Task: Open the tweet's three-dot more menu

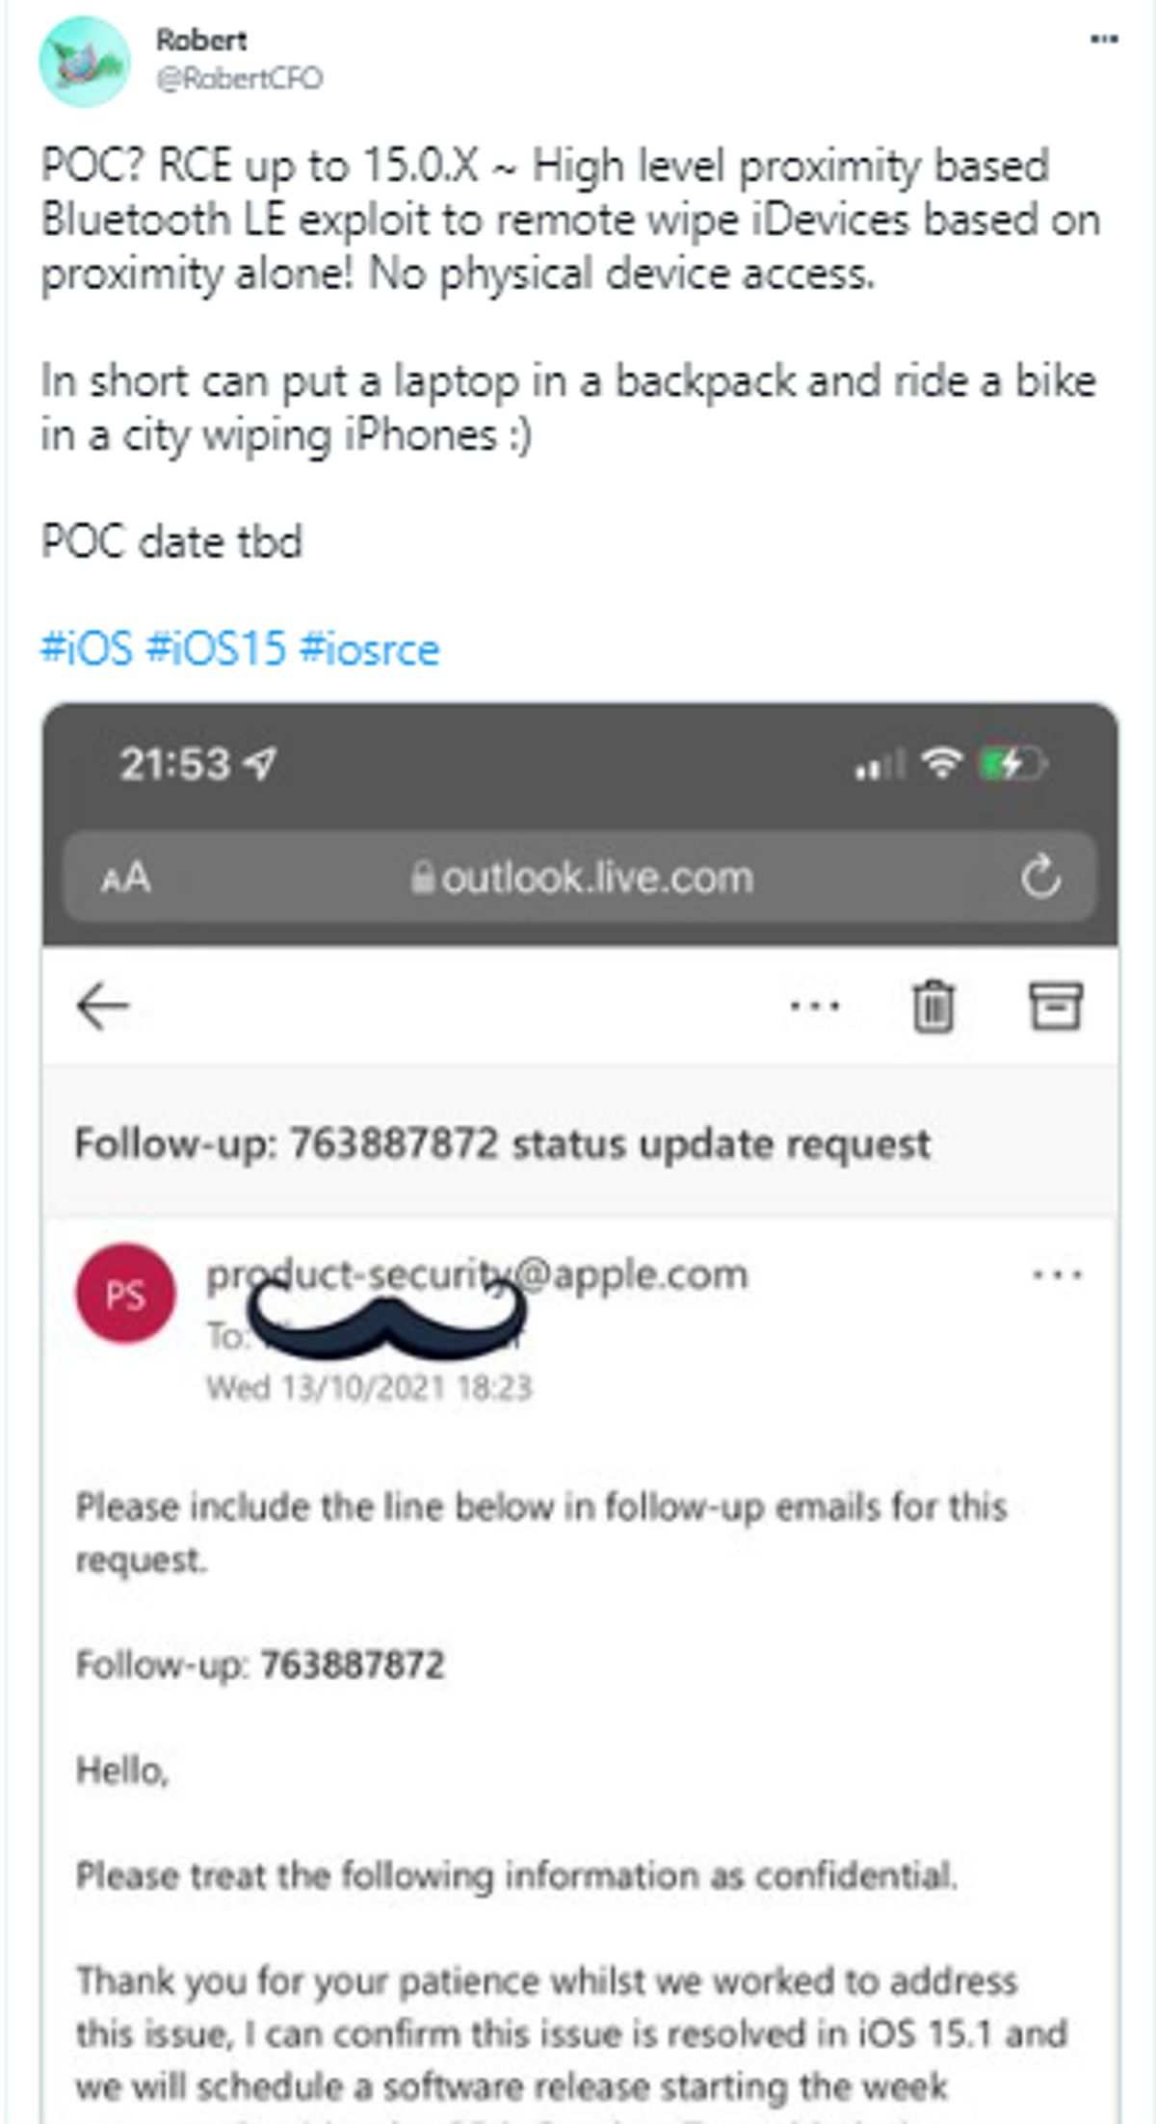Action: tap(1104, 39)
